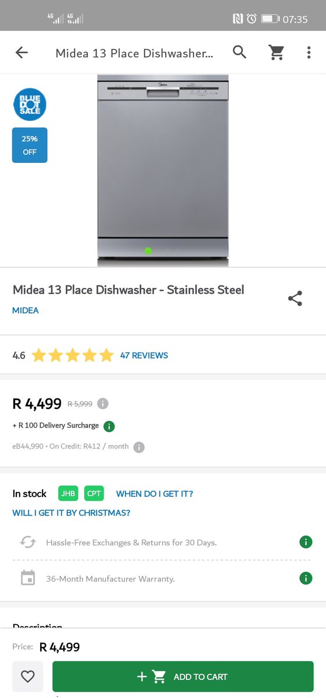Add item to wishlist heart button
This screenshot has width=326, height=698.
tap(28, 676)
